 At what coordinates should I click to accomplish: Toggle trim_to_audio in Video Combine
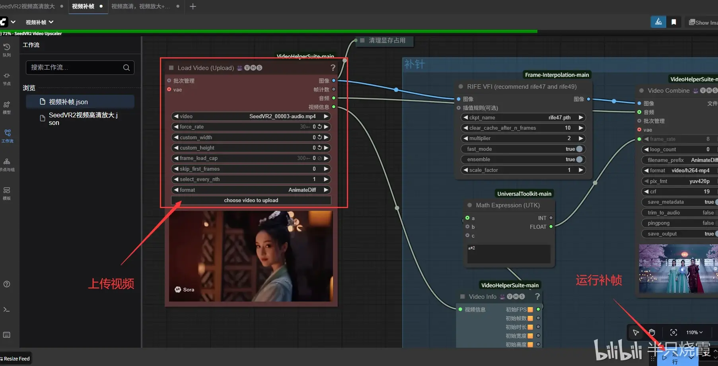tap(680, 213)
